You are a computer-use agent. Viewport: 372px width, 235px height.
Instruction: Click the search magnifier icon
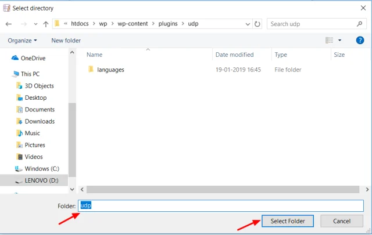coord(359,24)
